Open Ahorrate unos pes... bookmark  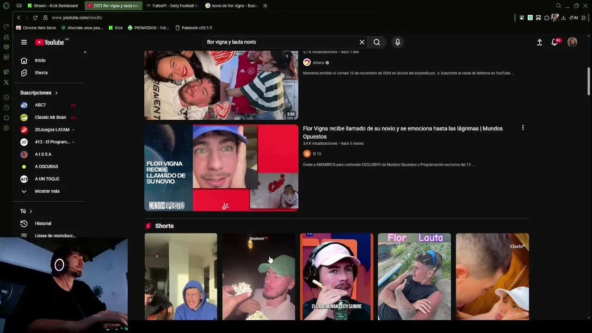pos(82,28)
